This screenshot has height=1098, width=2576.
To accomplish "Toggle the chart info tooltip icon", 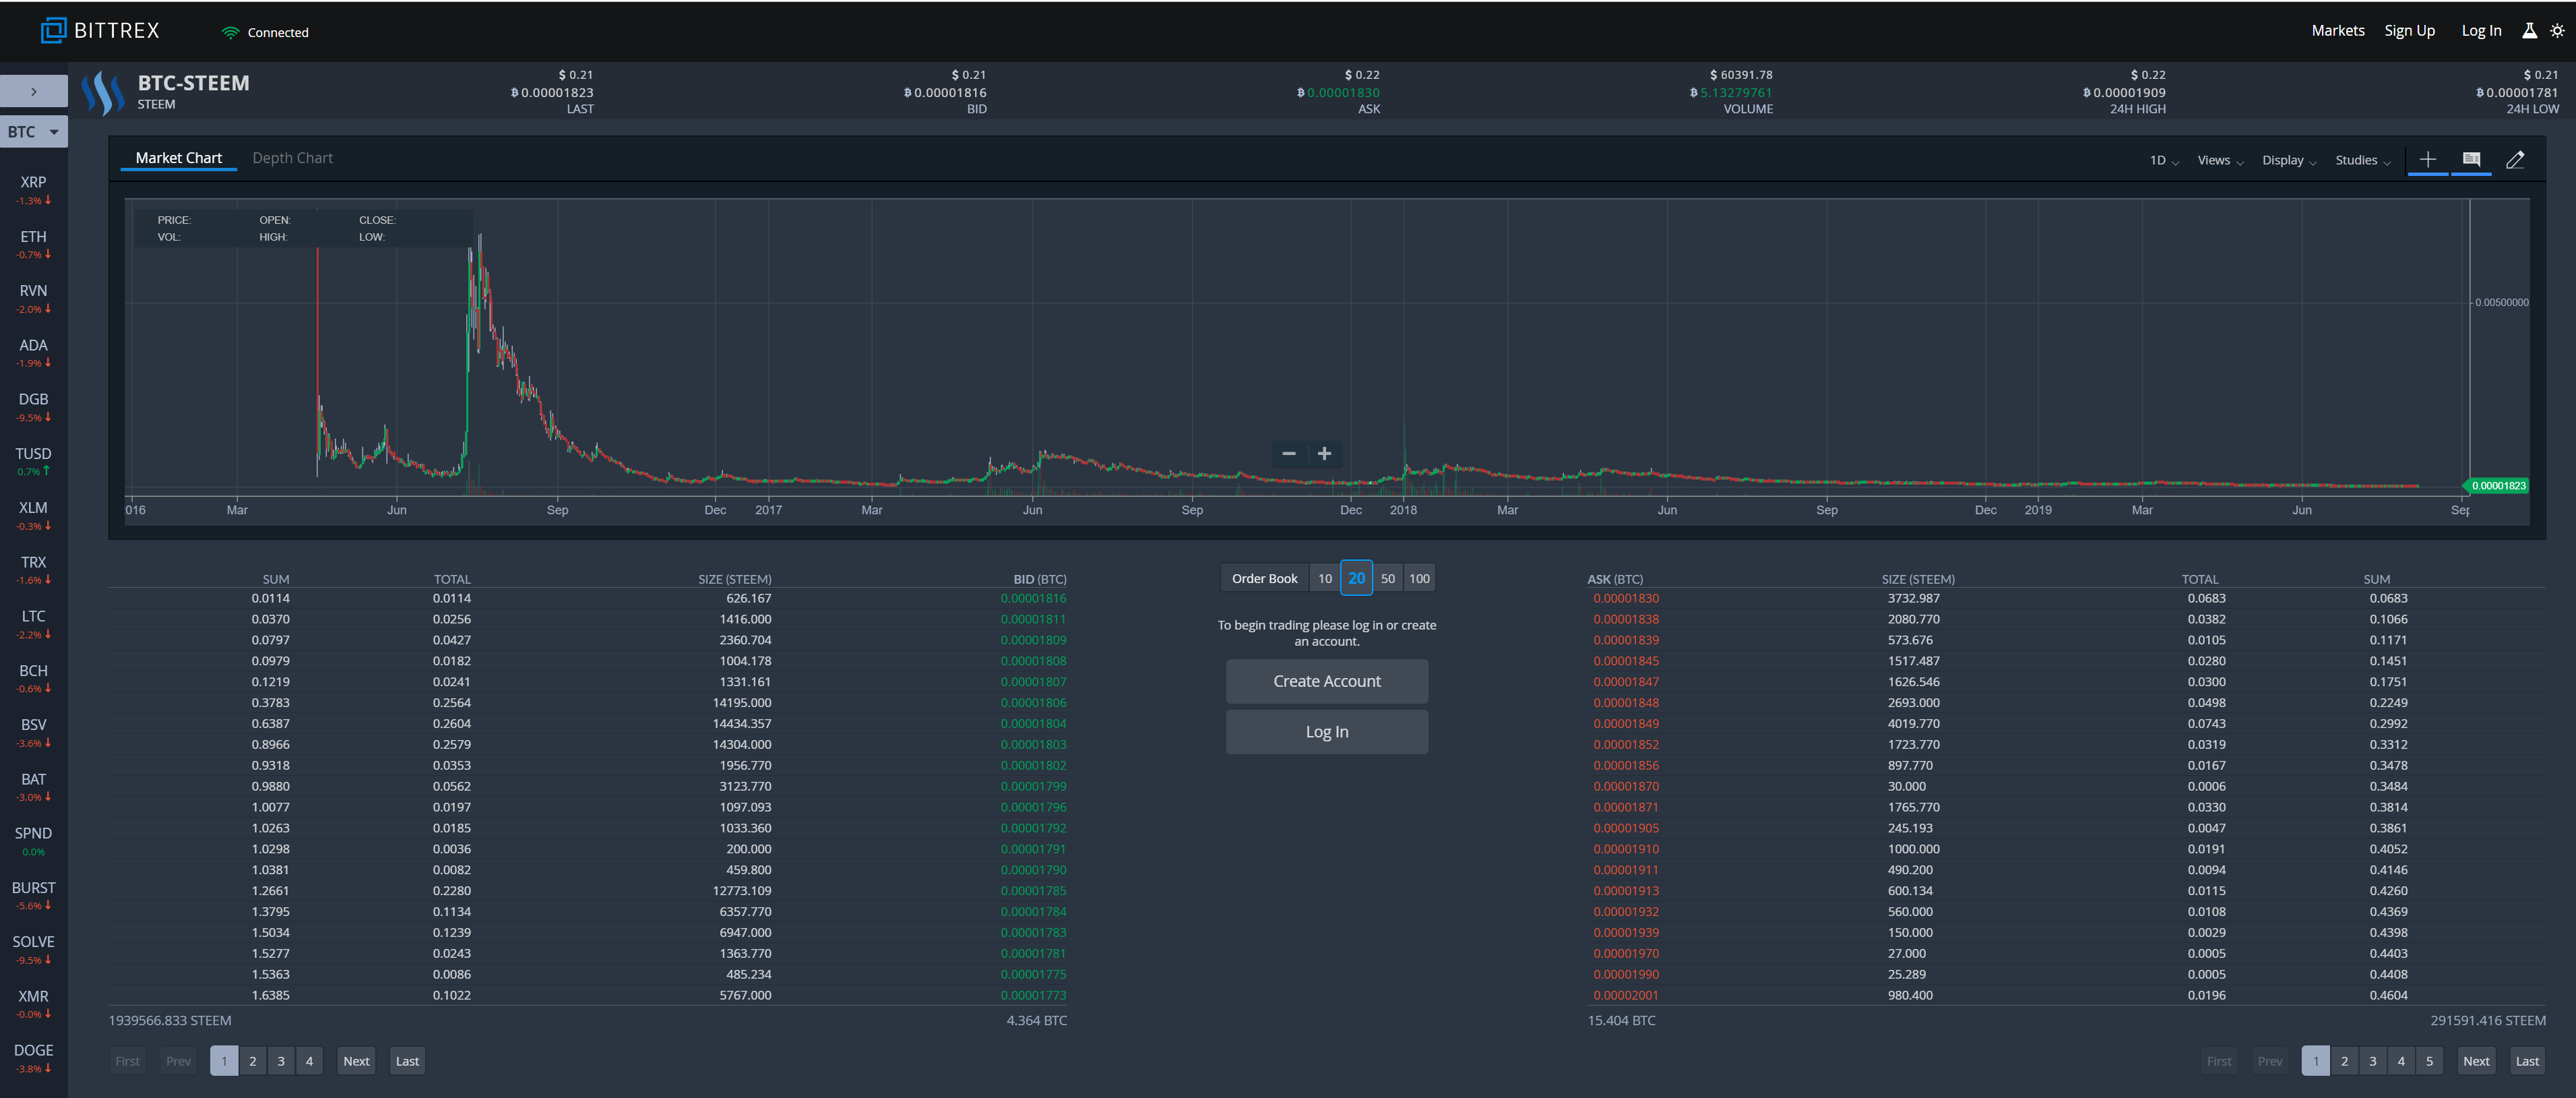I will [2471, 160].
